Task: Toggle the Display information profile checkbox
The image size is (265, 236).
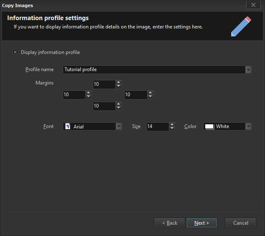Action: pos(15,52)
